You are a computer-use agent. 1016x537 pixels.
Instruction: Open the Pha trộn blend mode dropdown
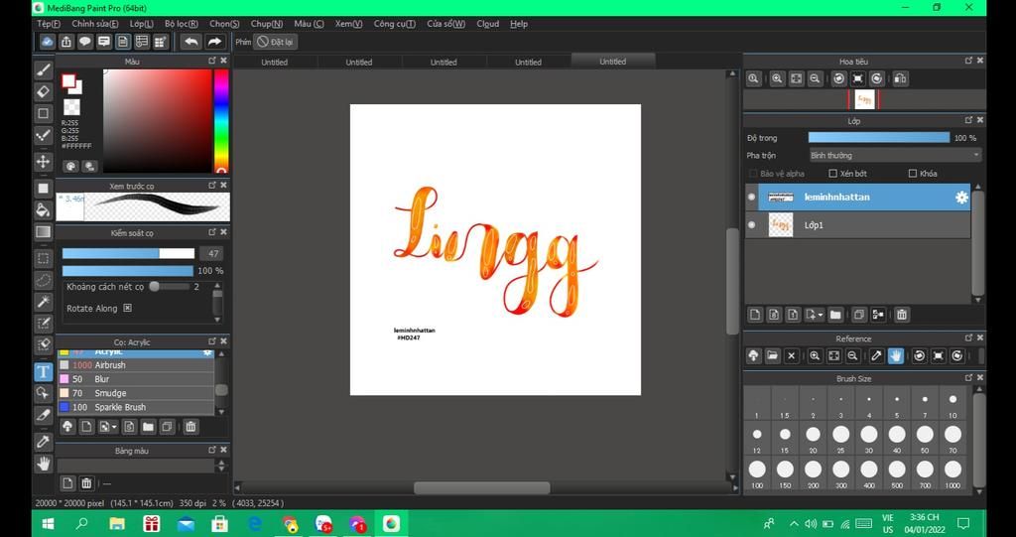[x=895, y=155]
